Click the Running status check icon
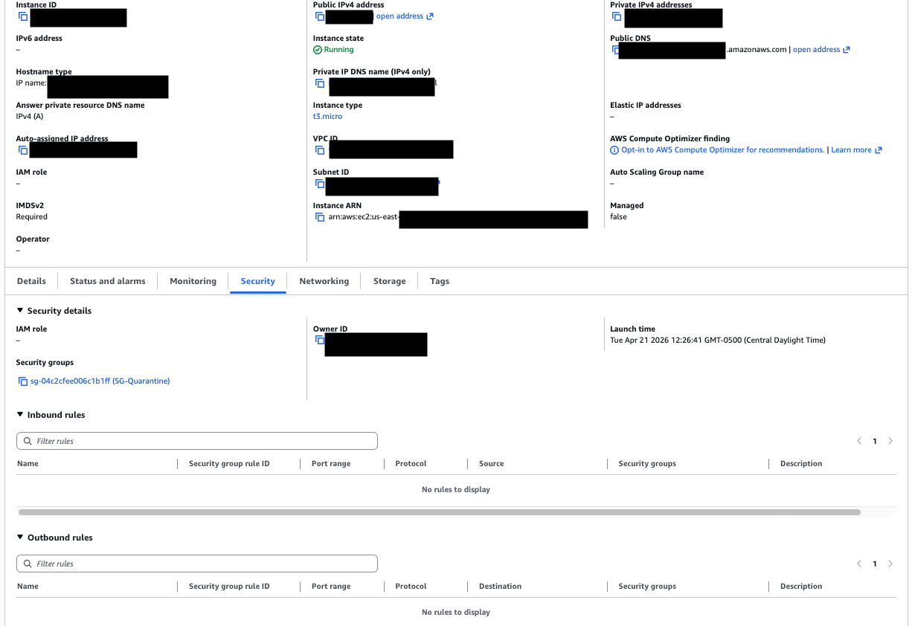The width and height of the screenshot is (912, 626). [318, 50]
